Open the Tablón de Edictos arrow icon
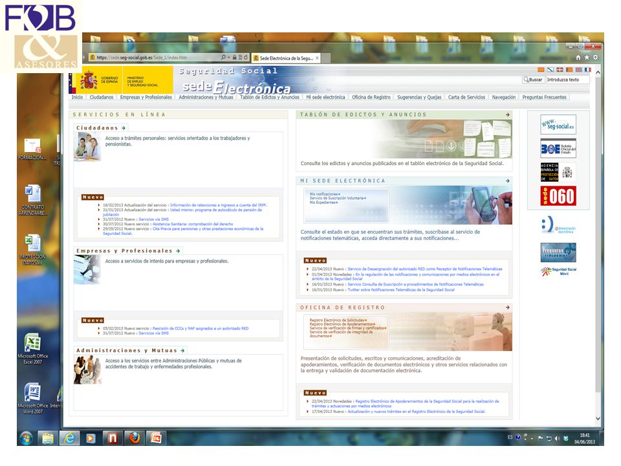The height and width of the screenshot is (466, 621). click(x=507, y=115)
